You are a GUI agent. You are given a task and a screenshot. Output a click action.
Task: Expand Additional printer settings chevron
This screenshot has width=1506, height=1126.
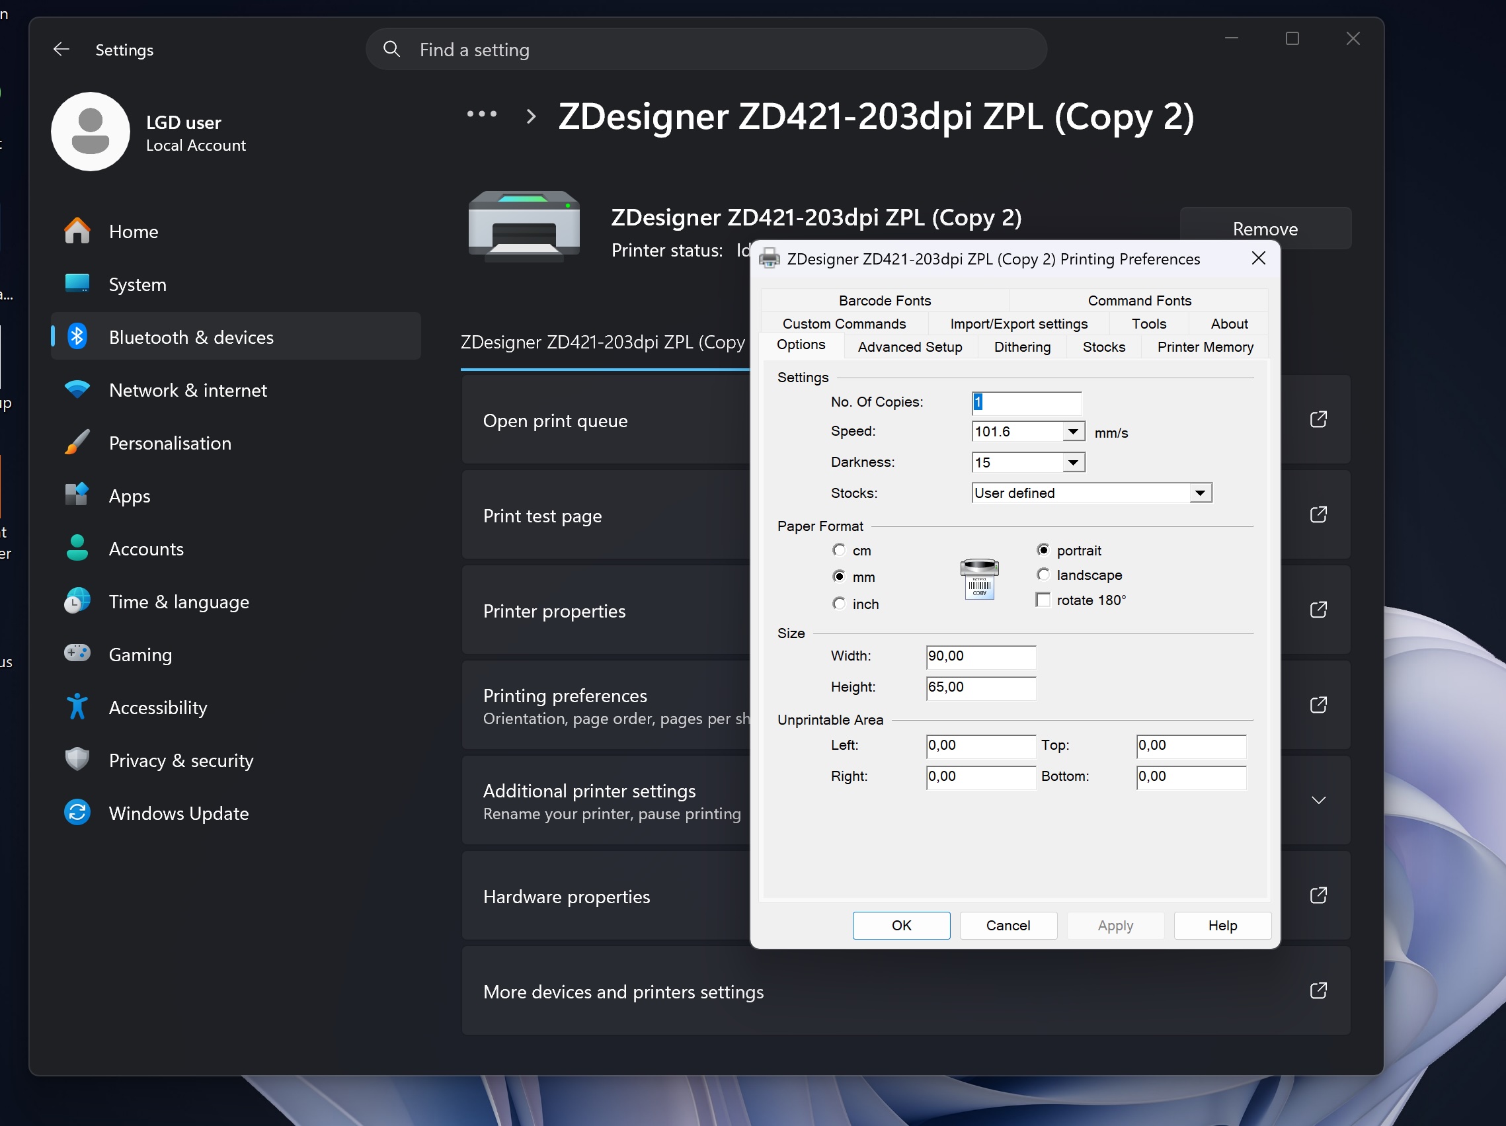(1318, 801)
